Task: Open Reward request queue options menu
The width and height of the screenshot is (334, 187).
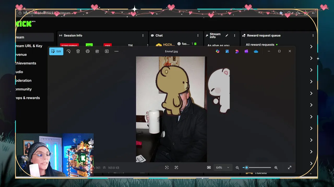Action: 313,36
